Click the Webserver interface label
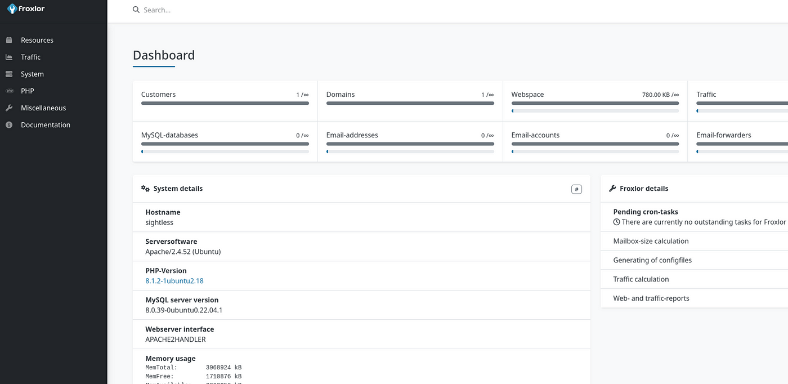 180,329
